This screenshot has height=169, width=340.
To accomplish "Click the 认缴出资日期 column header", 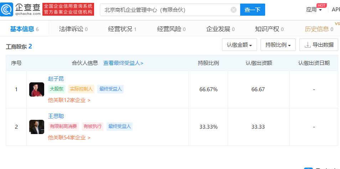I will click(x=314, y=63).
